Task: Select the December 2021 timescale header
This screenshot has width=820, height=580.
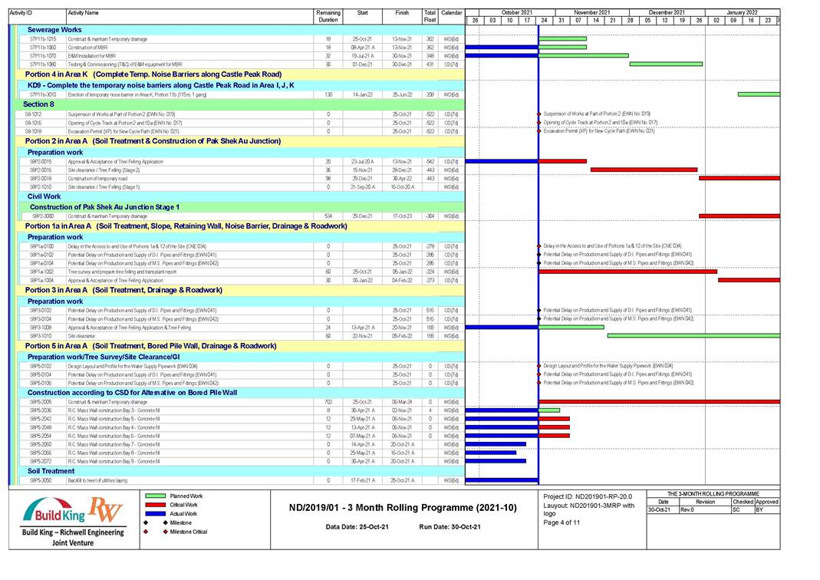Action: pos(667,12)
